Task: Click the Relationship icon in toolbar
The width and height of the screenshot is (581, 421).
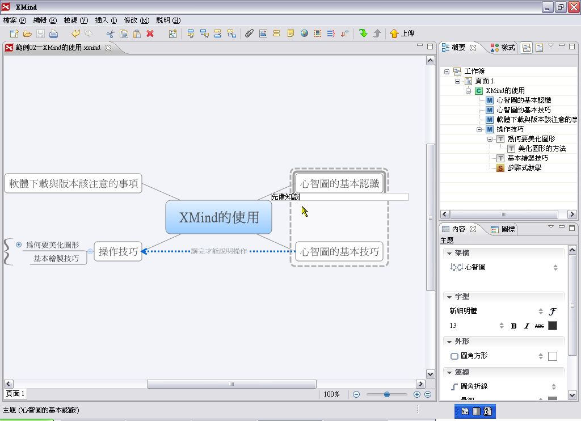Action: [344, 33]
